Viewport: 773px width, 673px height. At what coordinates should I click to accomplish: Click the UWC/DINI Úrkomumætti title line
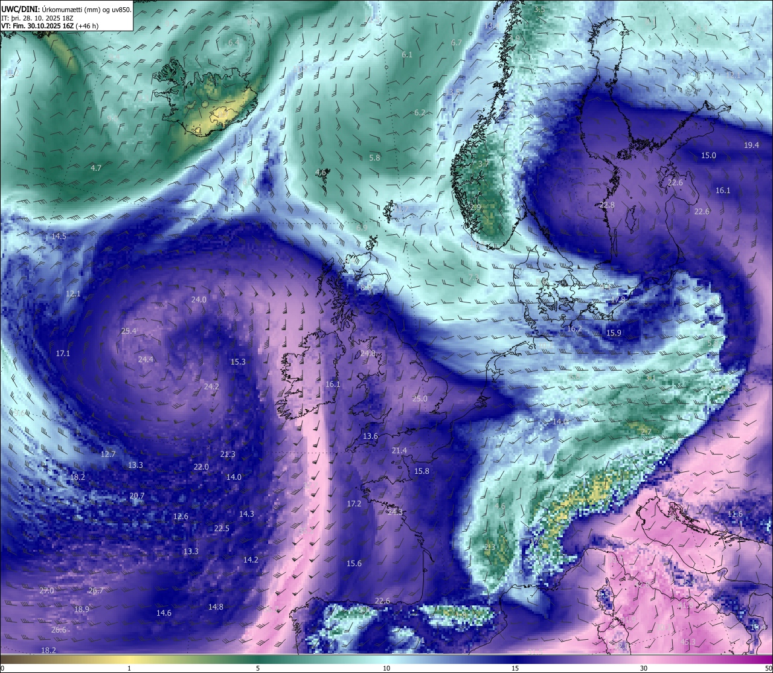click(66, 10)
